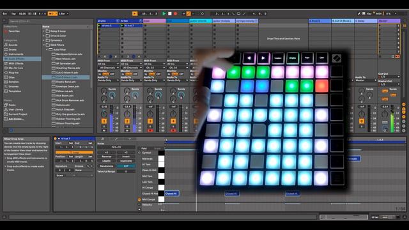Viewport: 409px width, 230px height.
Task: Collapse the Auto Filter device
Action: (47, 50)
